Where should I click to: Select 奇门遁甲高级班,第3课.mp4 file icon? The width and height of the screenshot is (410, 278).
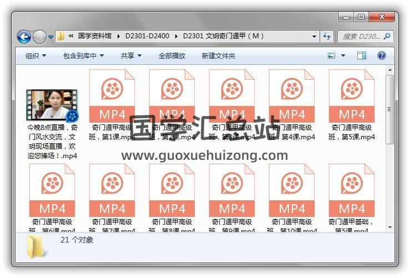(232, 96)
